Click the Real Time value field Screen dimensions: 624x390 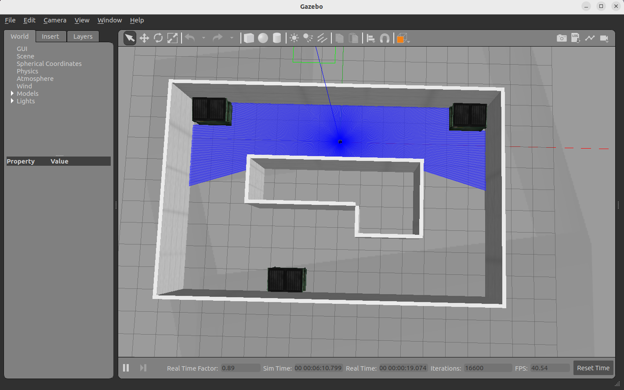tap(403, 368)
